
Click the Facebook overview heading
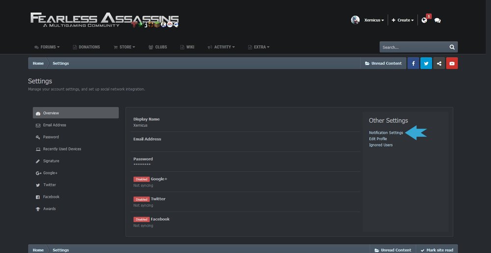coord(161,219)
